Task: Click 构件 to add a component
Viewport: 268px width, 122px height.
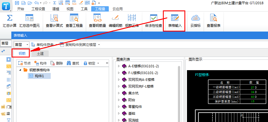Action: 41,63
